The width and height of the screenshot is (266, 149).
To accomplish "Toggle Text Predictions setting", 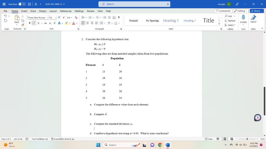I will click(39, 139).
